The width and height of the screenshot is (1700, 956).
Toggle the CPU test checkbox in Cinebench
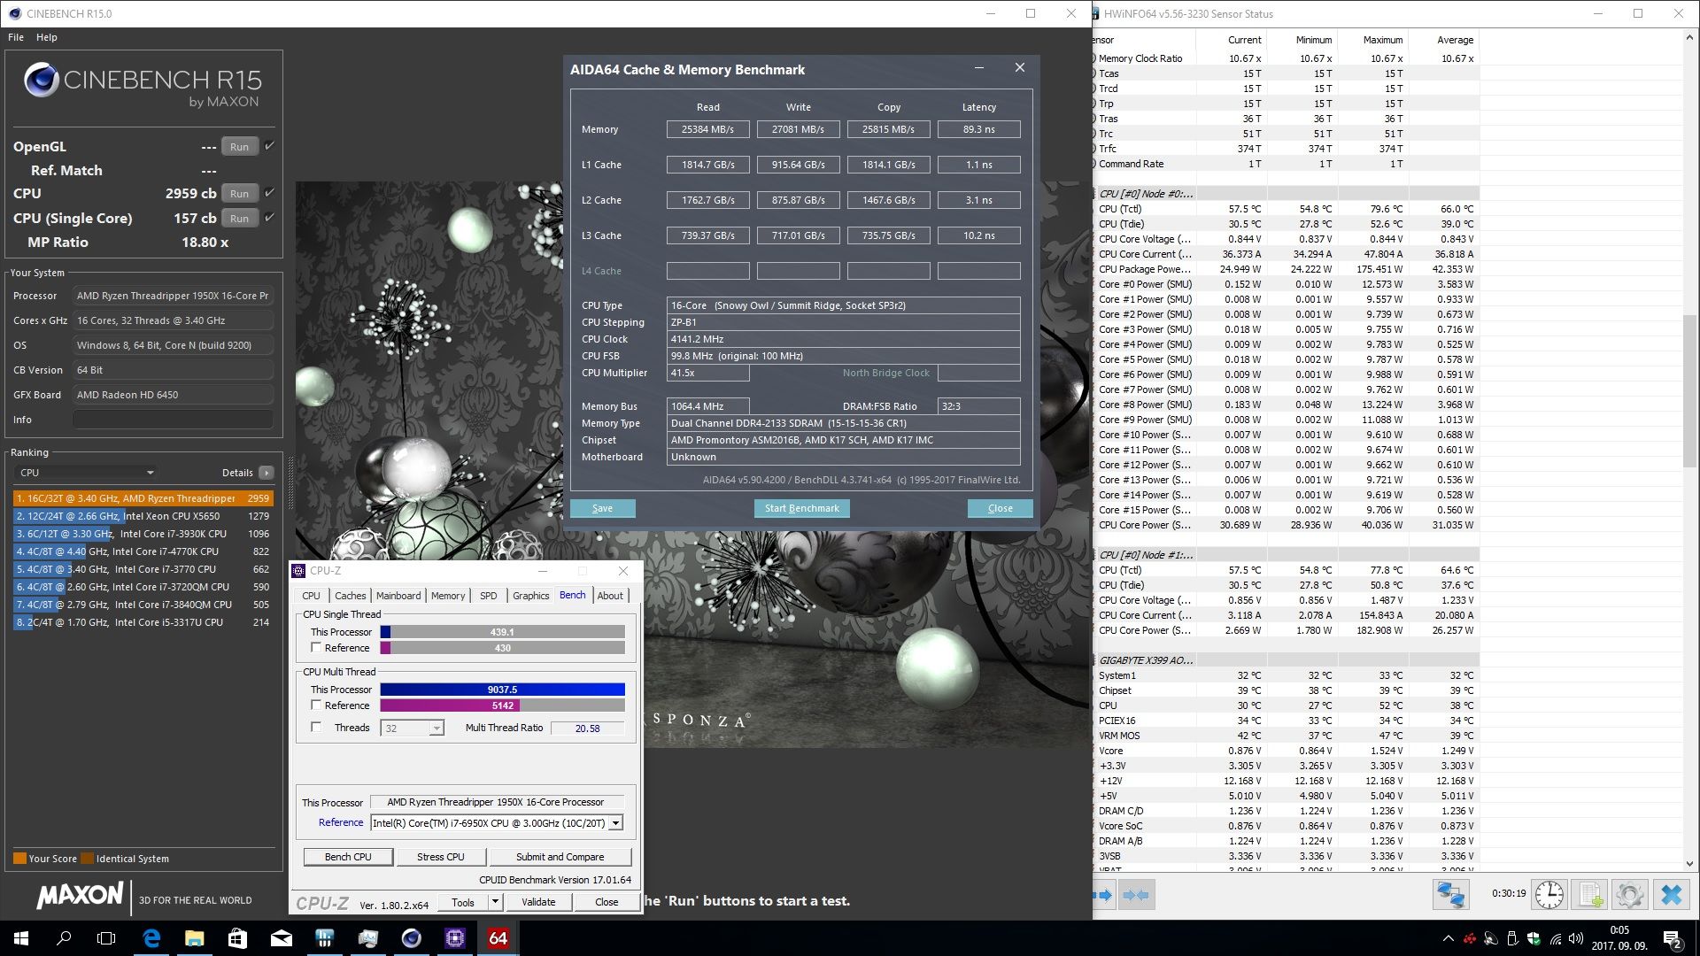click(x=270, y=193)
